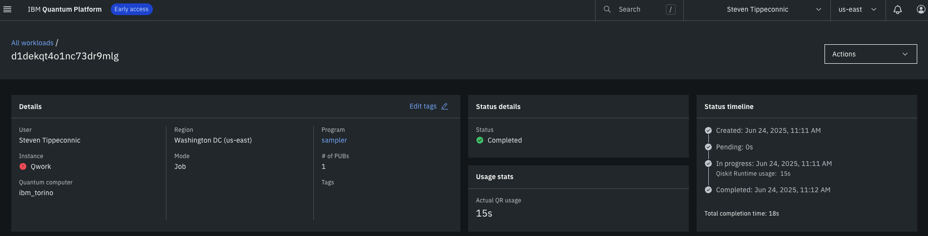
Task: Open the hamburger navigation menu
Action: click(x=7, y=9)
